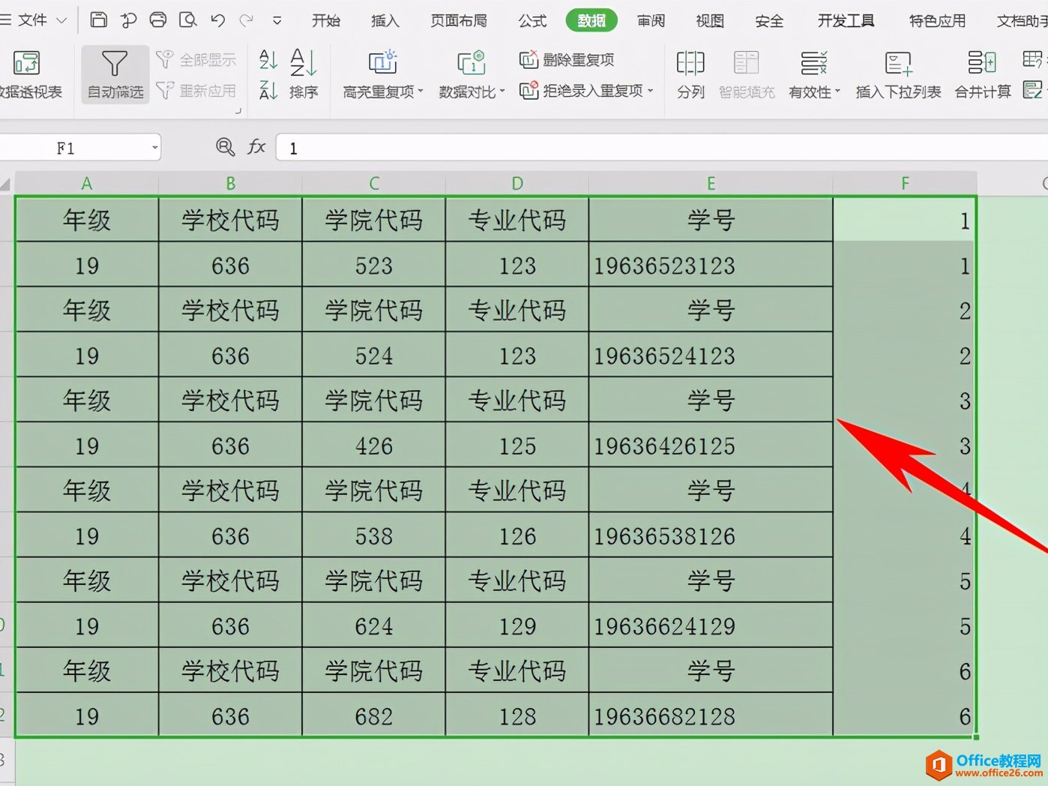
Task: Switch to the 插入 tab
Action: (385, 21)
